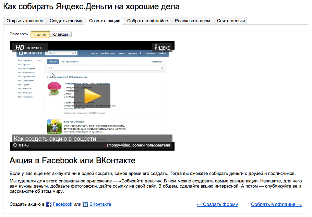
Task: Click the clock icon beside 01:48
Action: click(15, 145)
